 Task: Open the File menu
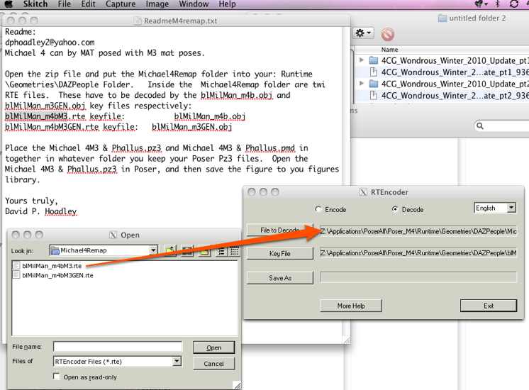pos(64,4)
